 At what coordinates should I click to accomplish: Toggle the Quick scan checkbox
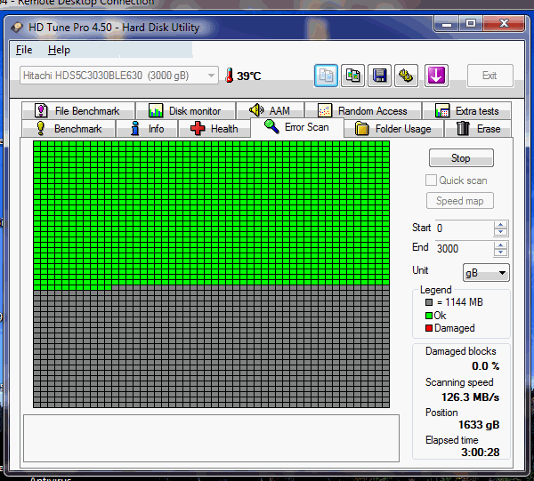pos(431,180)
